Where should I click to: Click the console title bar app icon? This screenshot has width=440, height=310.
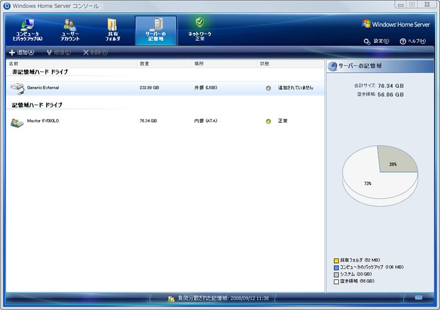click(x=7, y=6)
